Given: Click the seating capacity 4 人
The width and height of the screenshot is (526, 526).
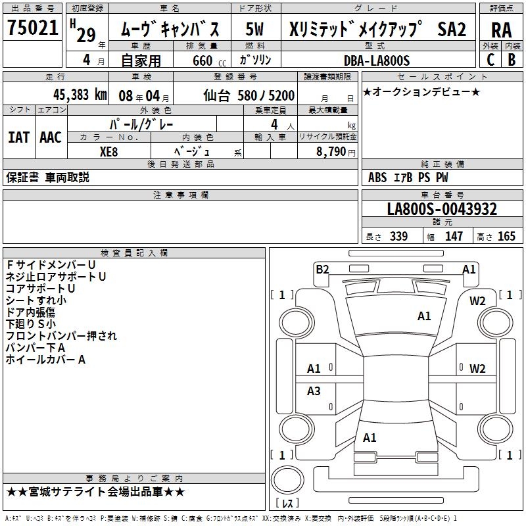Looking at the screenshot, I should [282, 125].
